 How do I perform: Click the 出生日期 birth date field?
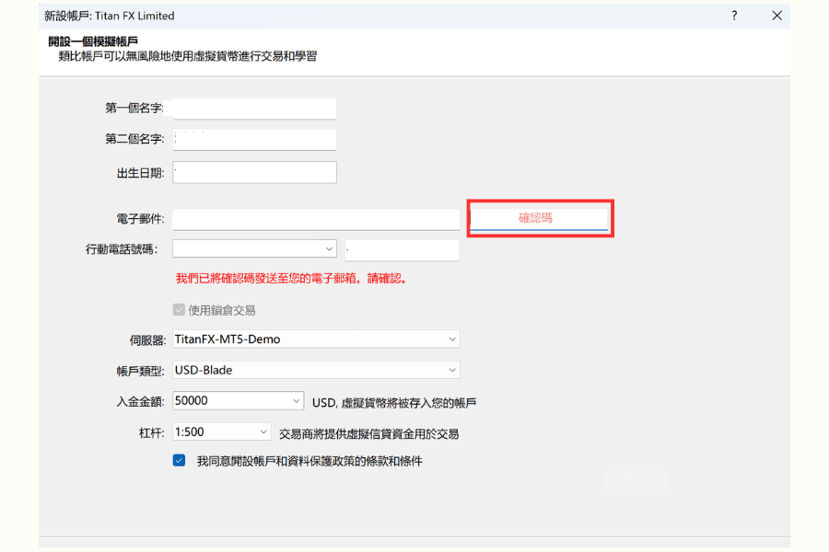coord(254,171)
